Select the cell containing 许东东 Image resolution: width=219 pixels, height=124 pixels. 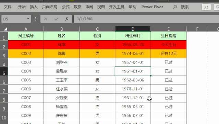pyautogui.click(x=62, y=115)
